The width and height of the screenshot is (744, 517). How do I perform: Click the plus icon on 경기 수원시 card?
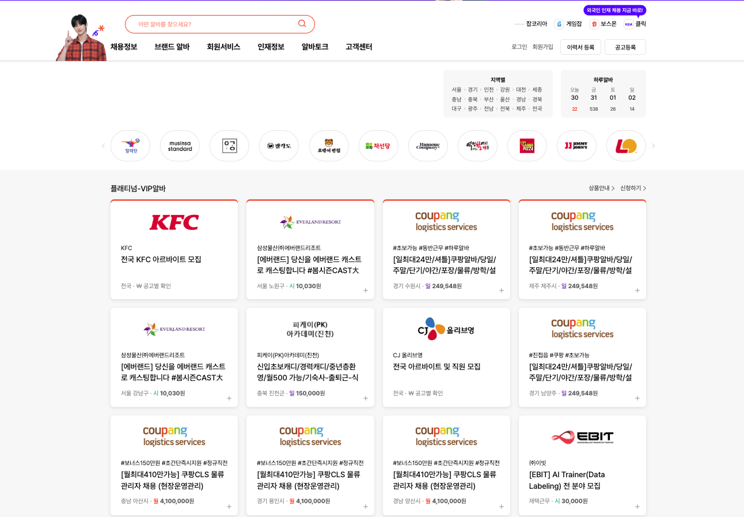(x=502, y=290)
